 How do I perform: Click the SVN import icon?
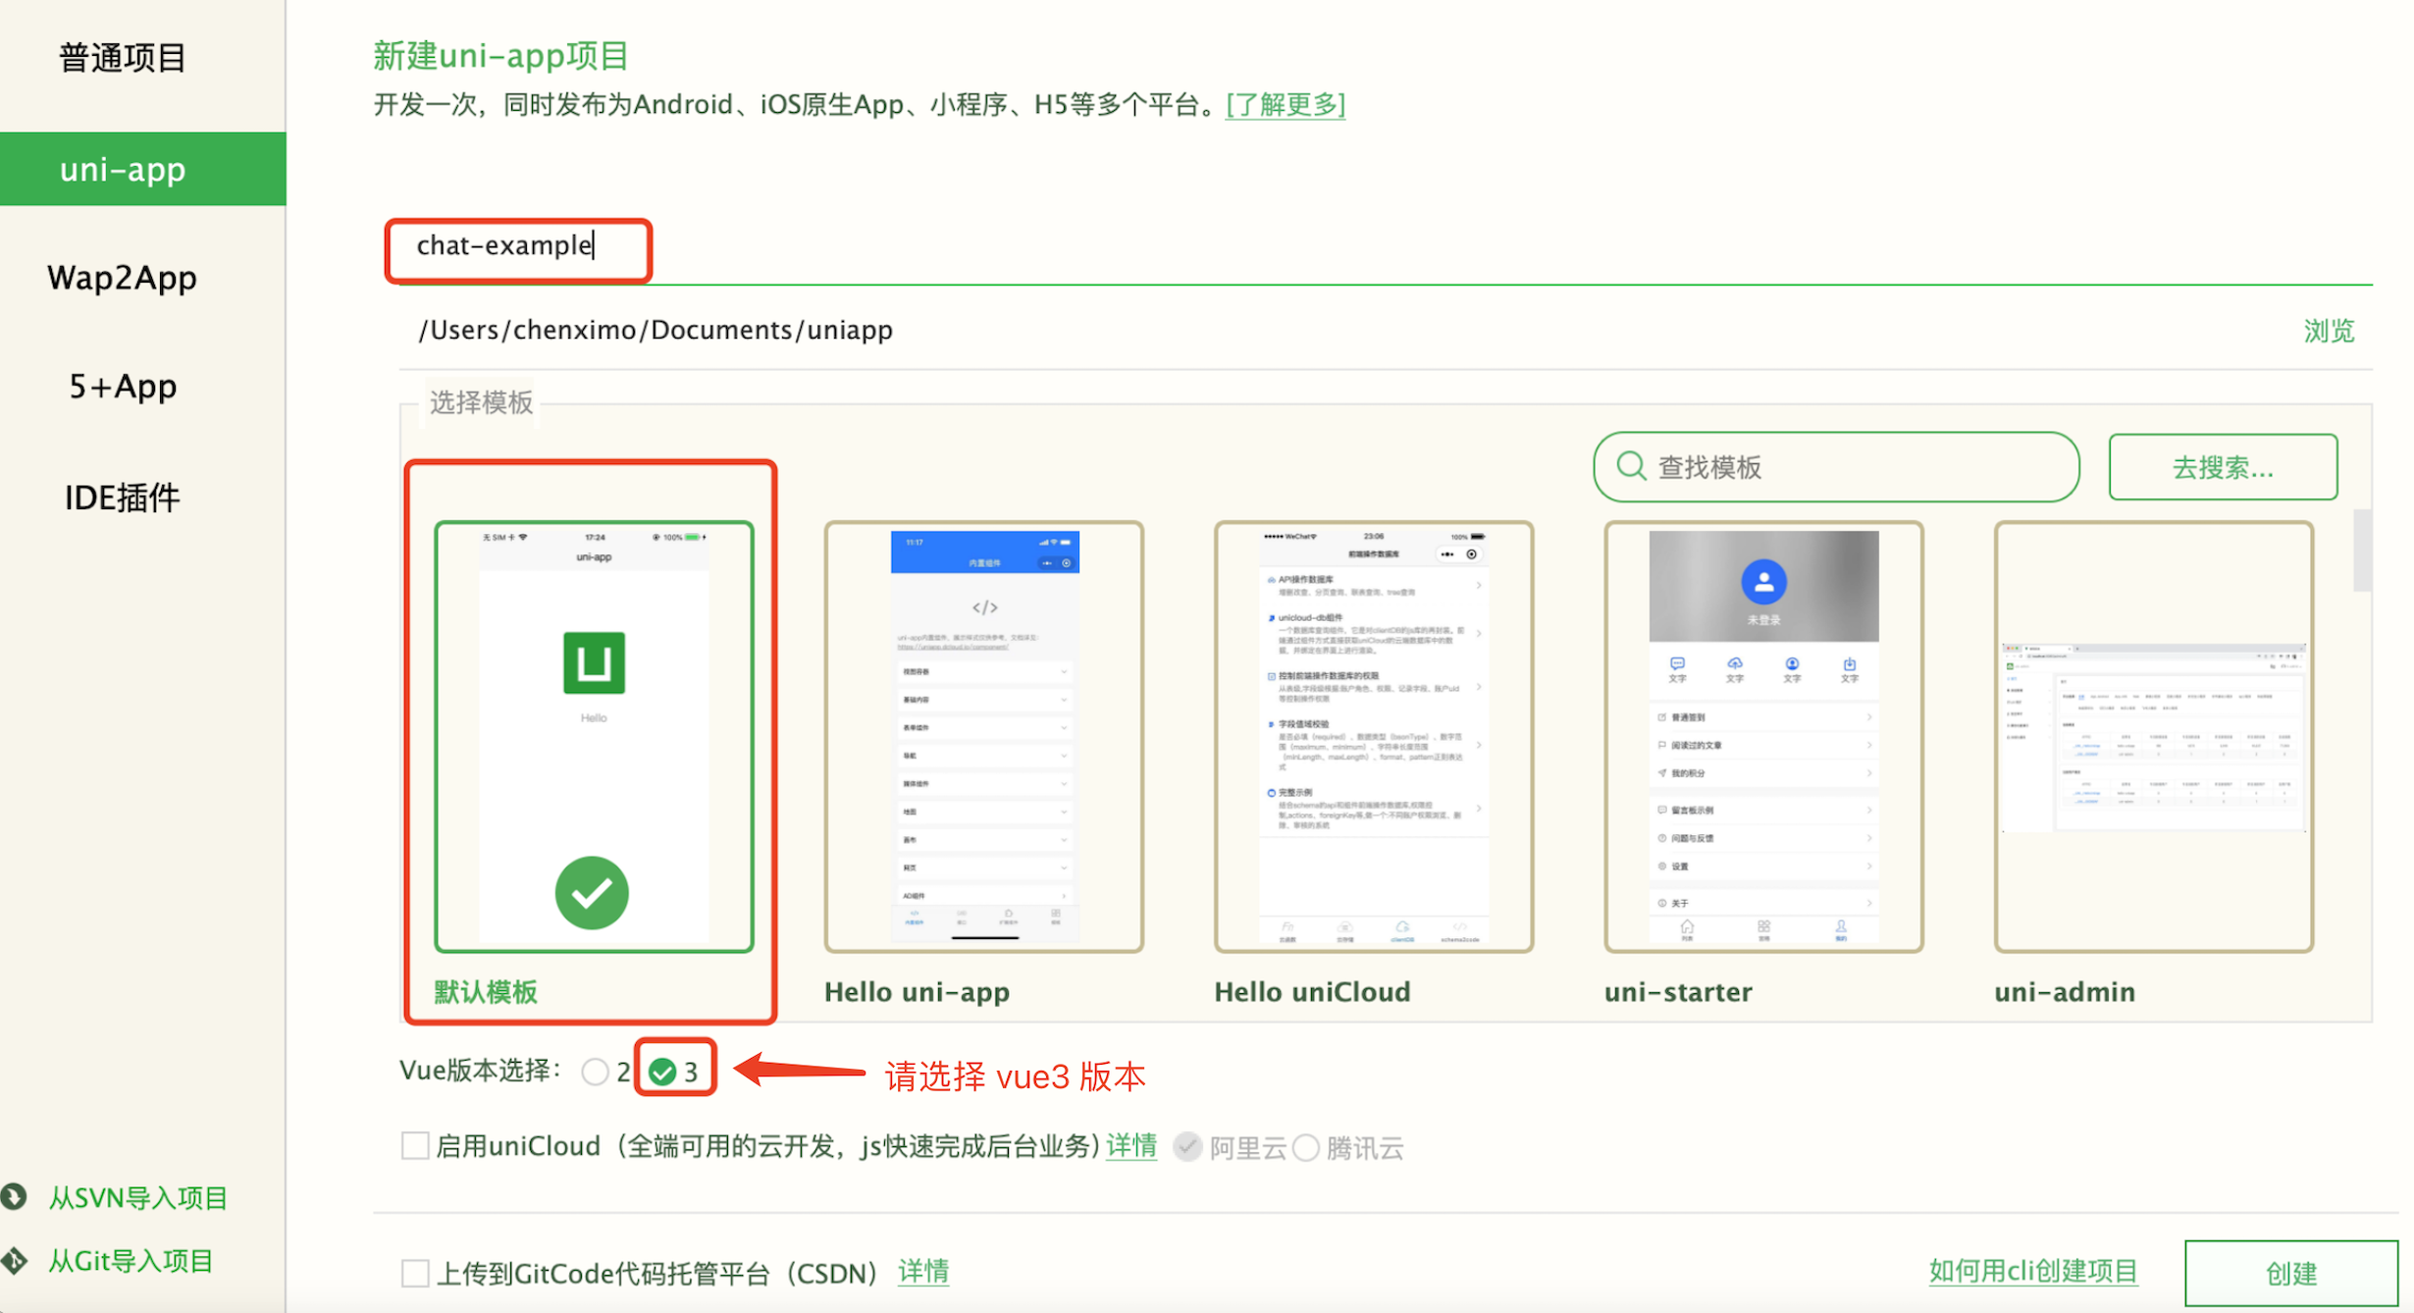tap(13, 1197)
